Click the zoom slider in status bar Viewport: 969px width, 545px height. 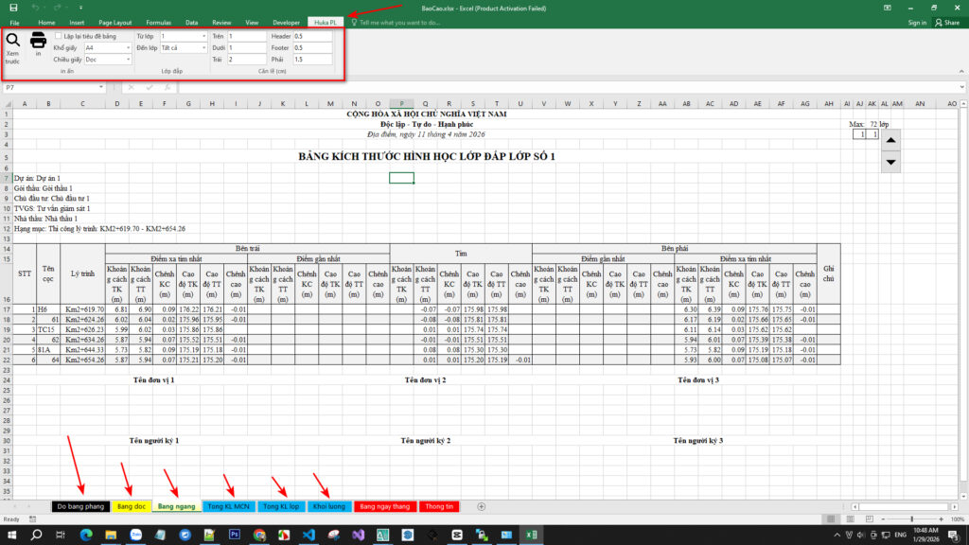(x=912, y=519)
